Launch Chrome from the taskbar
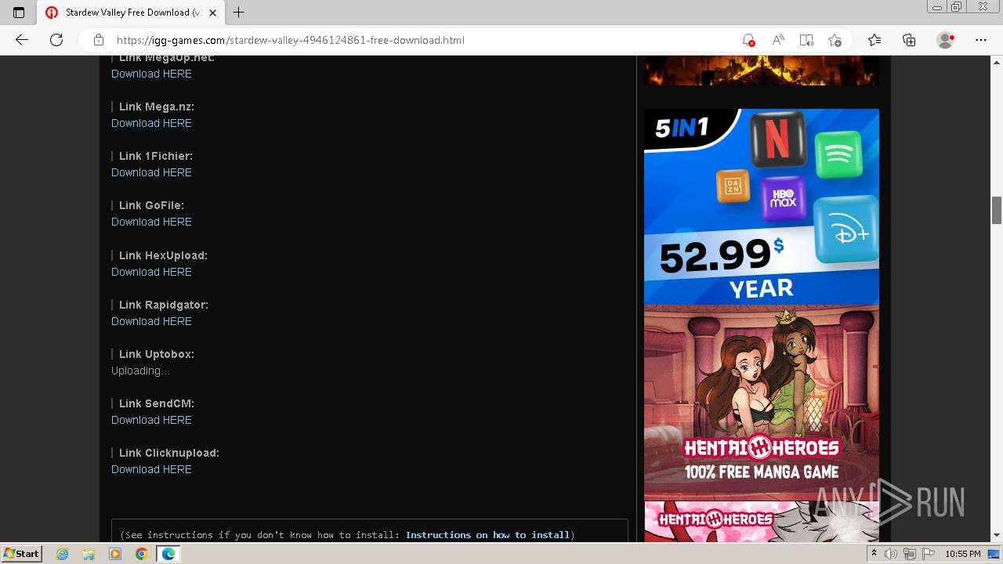1003x564 pixels. pyautogui.click(x=141, y=554)
